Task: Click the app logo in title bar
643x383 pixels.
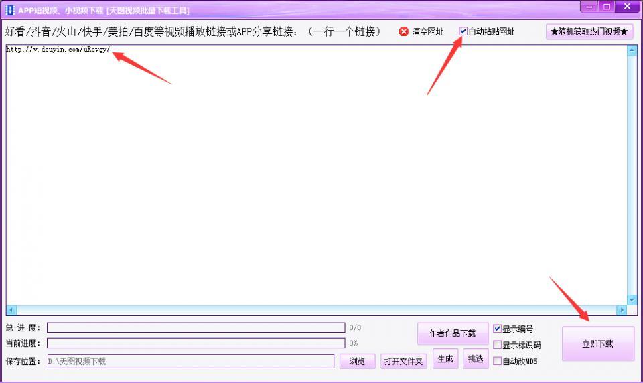Action: (9, 10)
